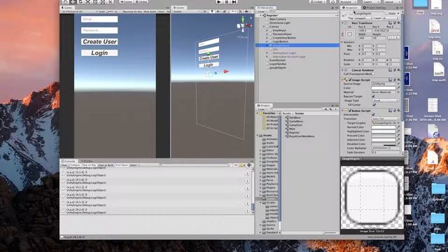Image resolution: width=448 pixels, height=252 pixels.
Task: Select the Transform tool in toolbar
Action: click(x=103, y=1)
